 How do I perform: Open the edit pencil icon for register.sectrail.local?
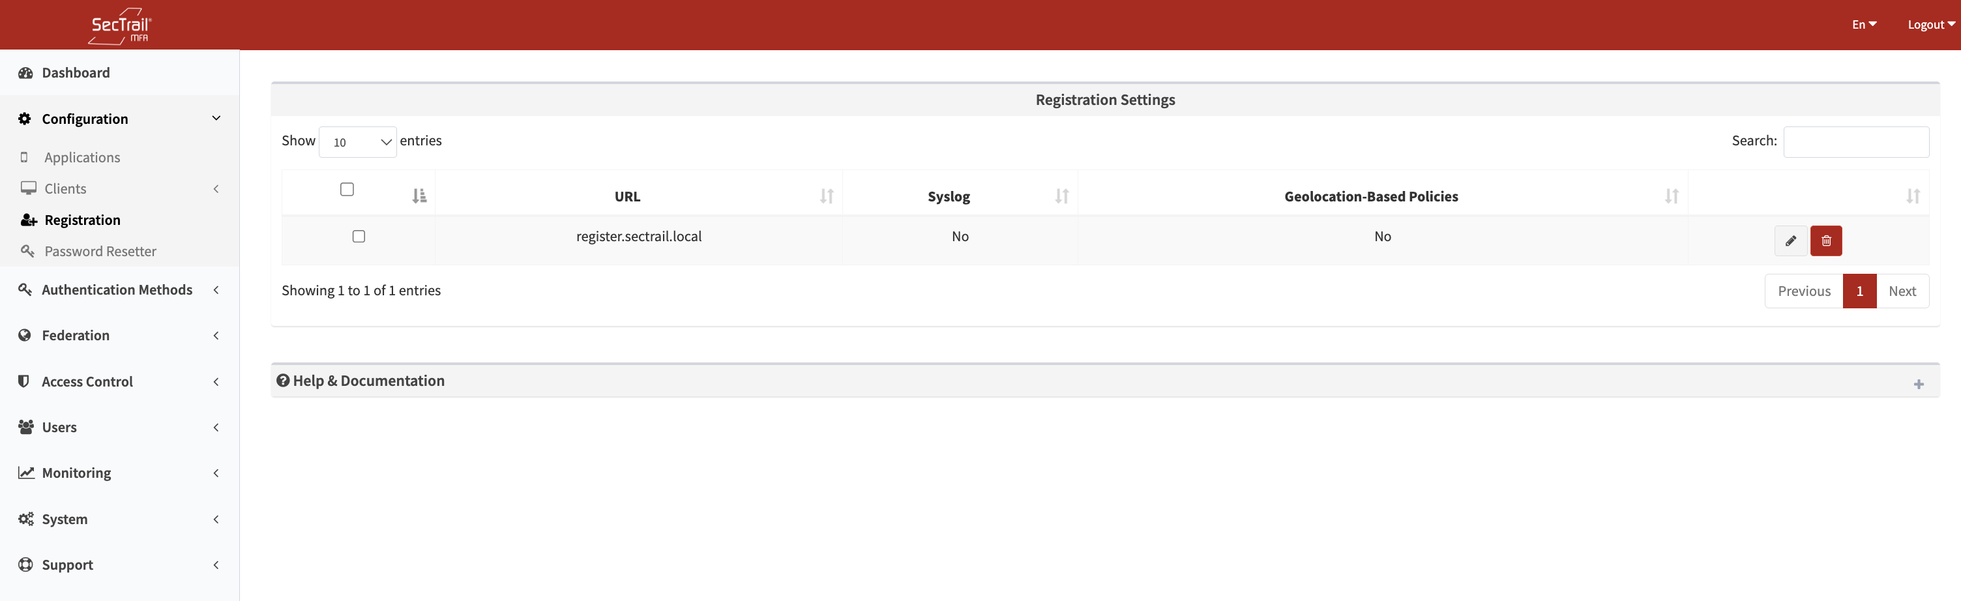coord(1790,241)
